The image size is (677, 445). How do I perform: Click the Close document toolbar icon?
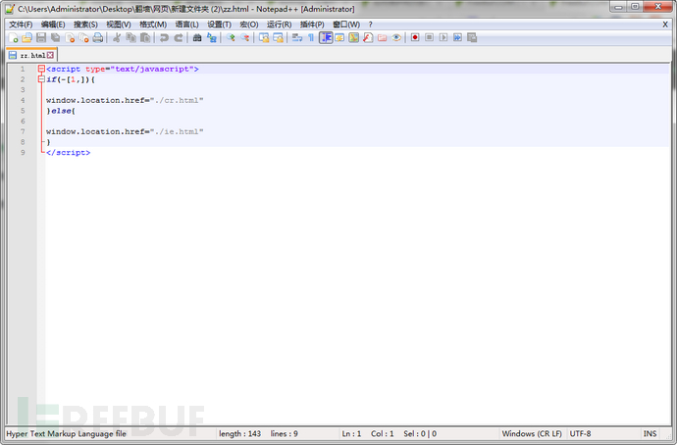click(70, 38)
